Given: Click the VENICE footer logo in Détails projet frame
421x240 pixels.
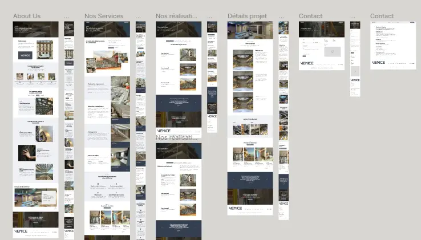Looking at the screenshot, I should 236,208.
